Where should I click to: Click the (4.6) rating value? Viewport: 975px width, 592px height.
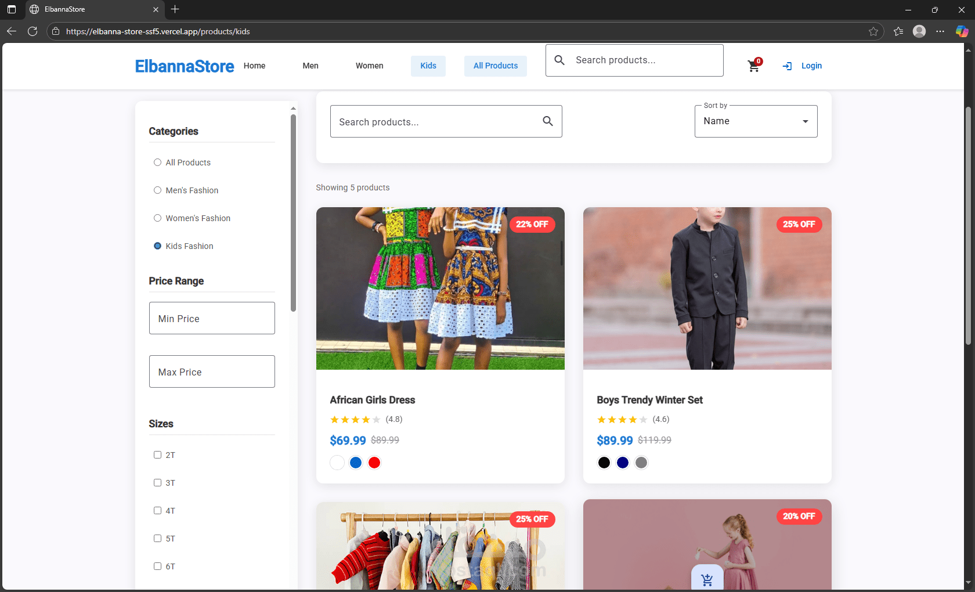(x=661, y=419)
